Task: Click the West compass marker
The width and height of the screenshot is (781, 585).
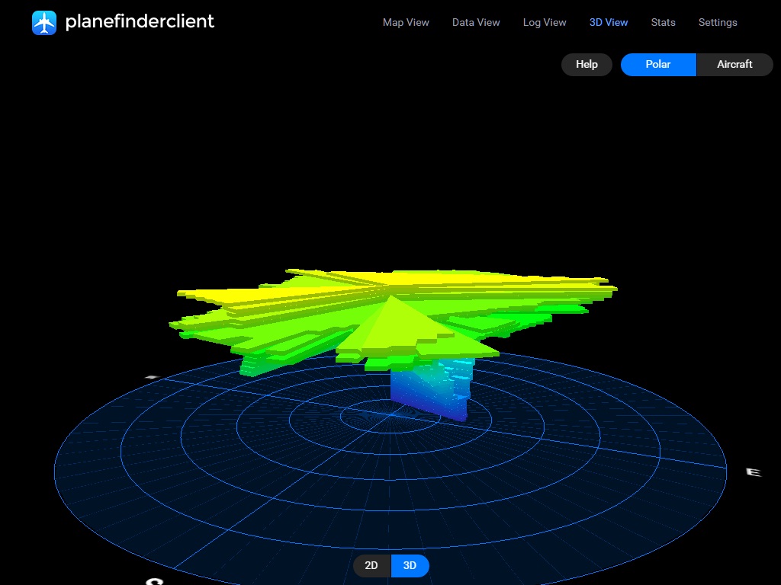Action: click(151, 376)
